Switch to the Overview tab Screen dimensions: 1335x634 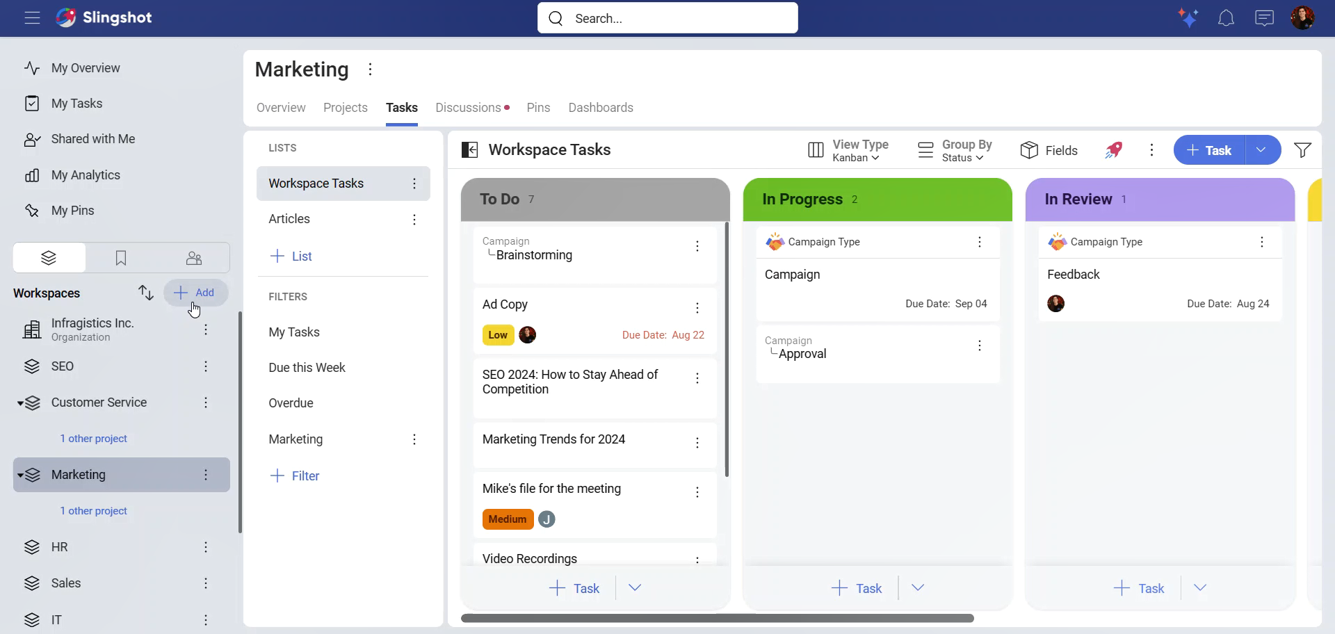point(281,108)
